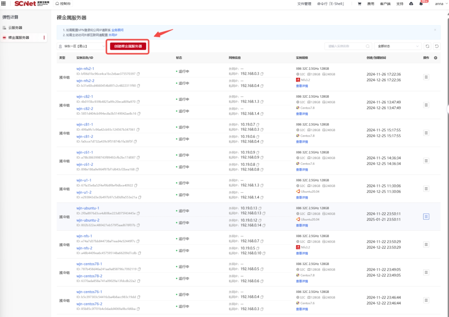Click the reset filters icon button
Viewport: 449px width, 317px height.
437,46
